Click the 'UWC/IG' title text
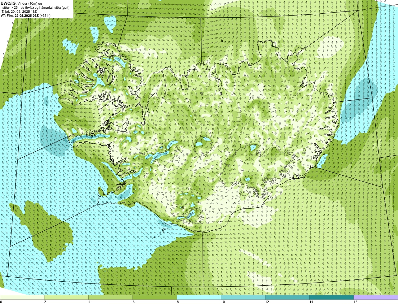 pyautogui.click(x=8, y=3)
